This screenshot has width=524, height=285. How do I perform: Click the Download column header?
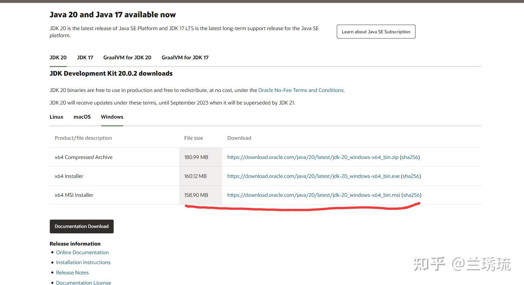point(239,138)
